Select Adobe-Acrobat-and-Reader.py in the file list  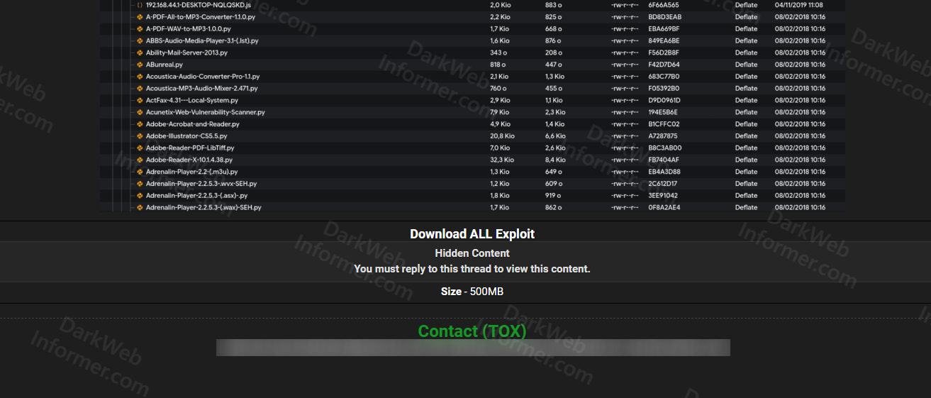point(192,124)
